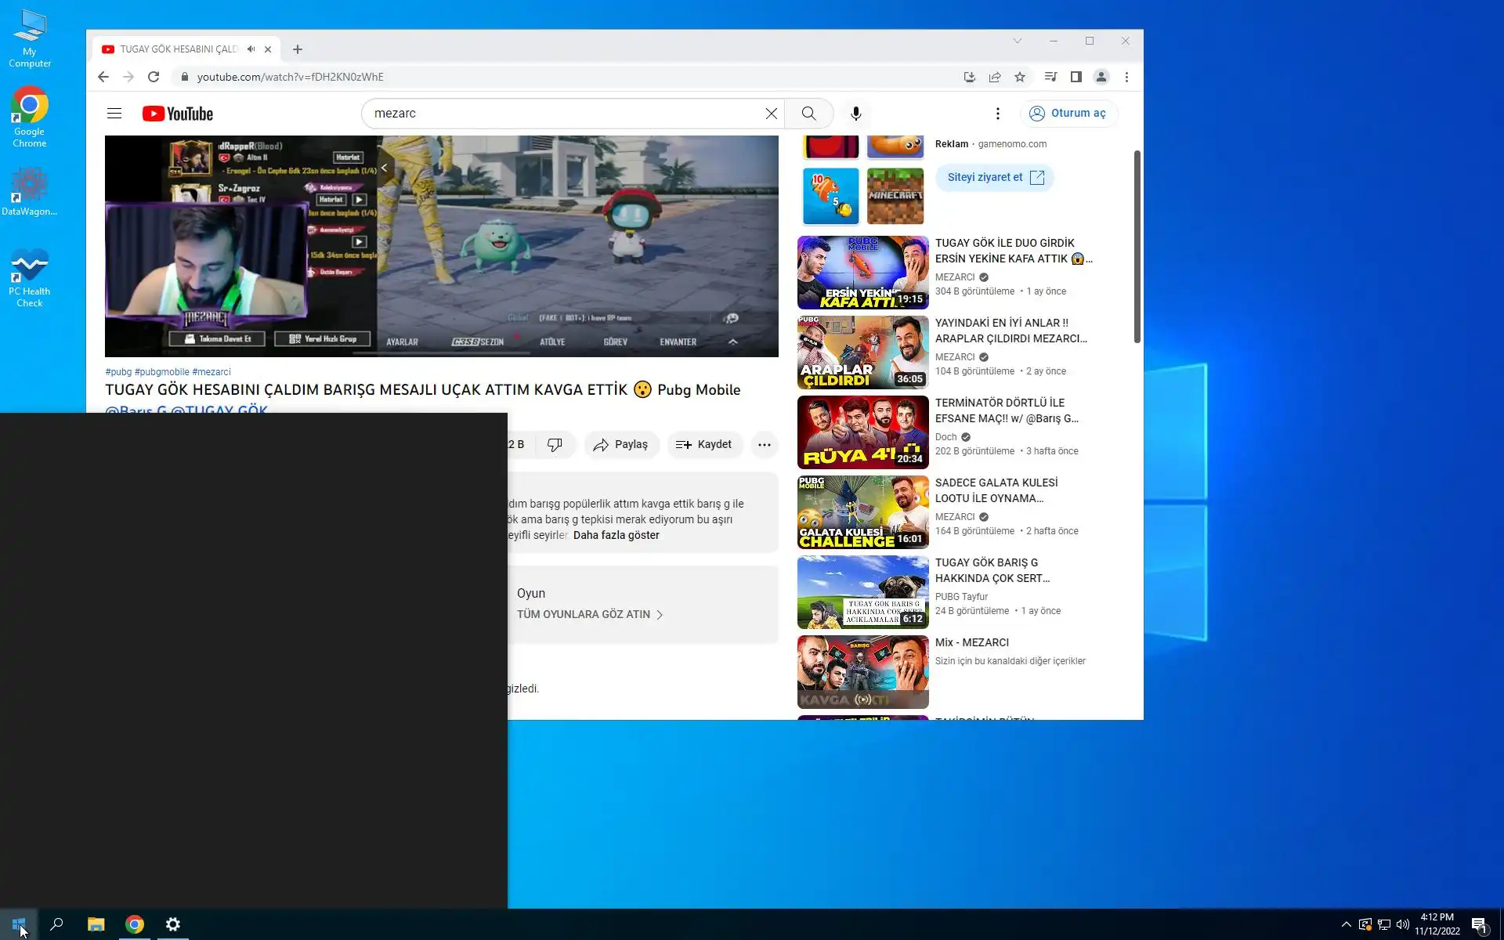Expand description with Daha fazla göster
This screenshot has width=1504, height=940.
click(616, 535)
